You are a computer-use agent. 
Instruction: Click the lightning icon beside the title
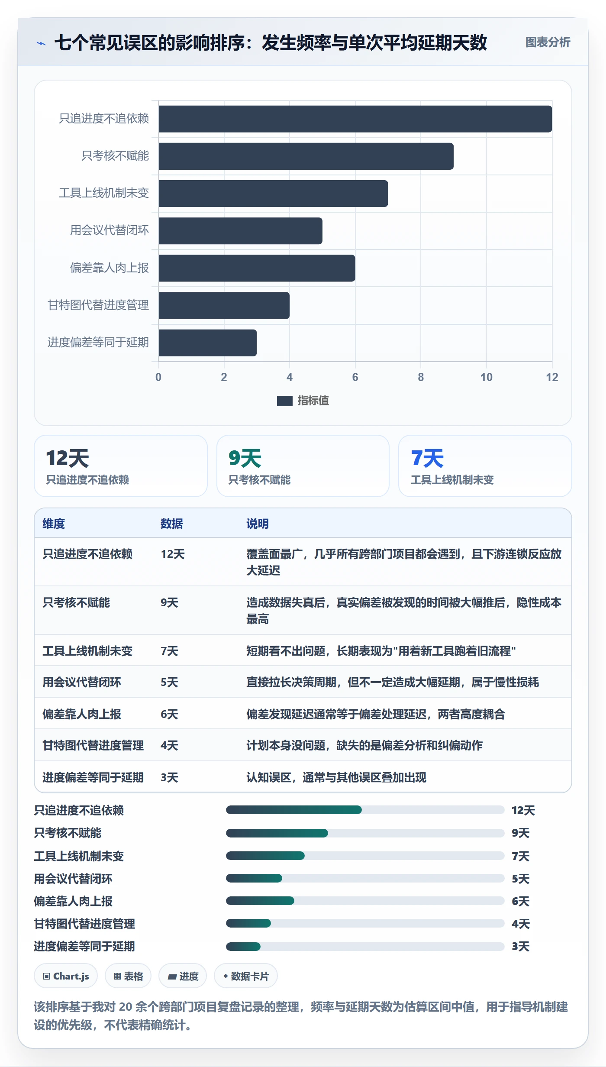point(41,43)
